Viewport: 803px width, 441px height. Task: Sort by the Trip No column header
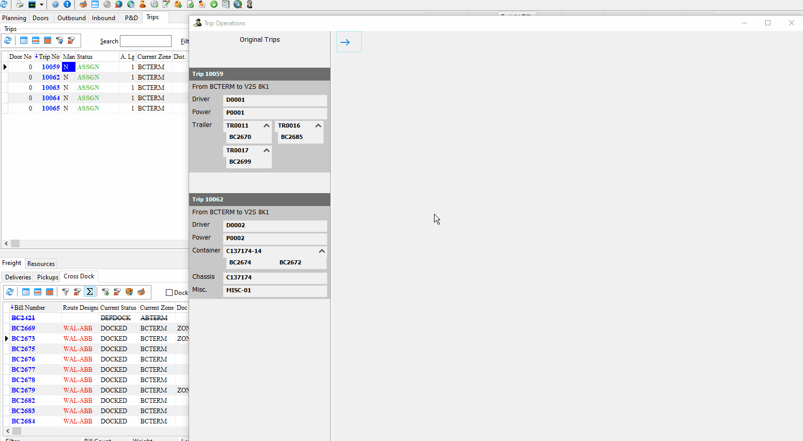[48, 57]
